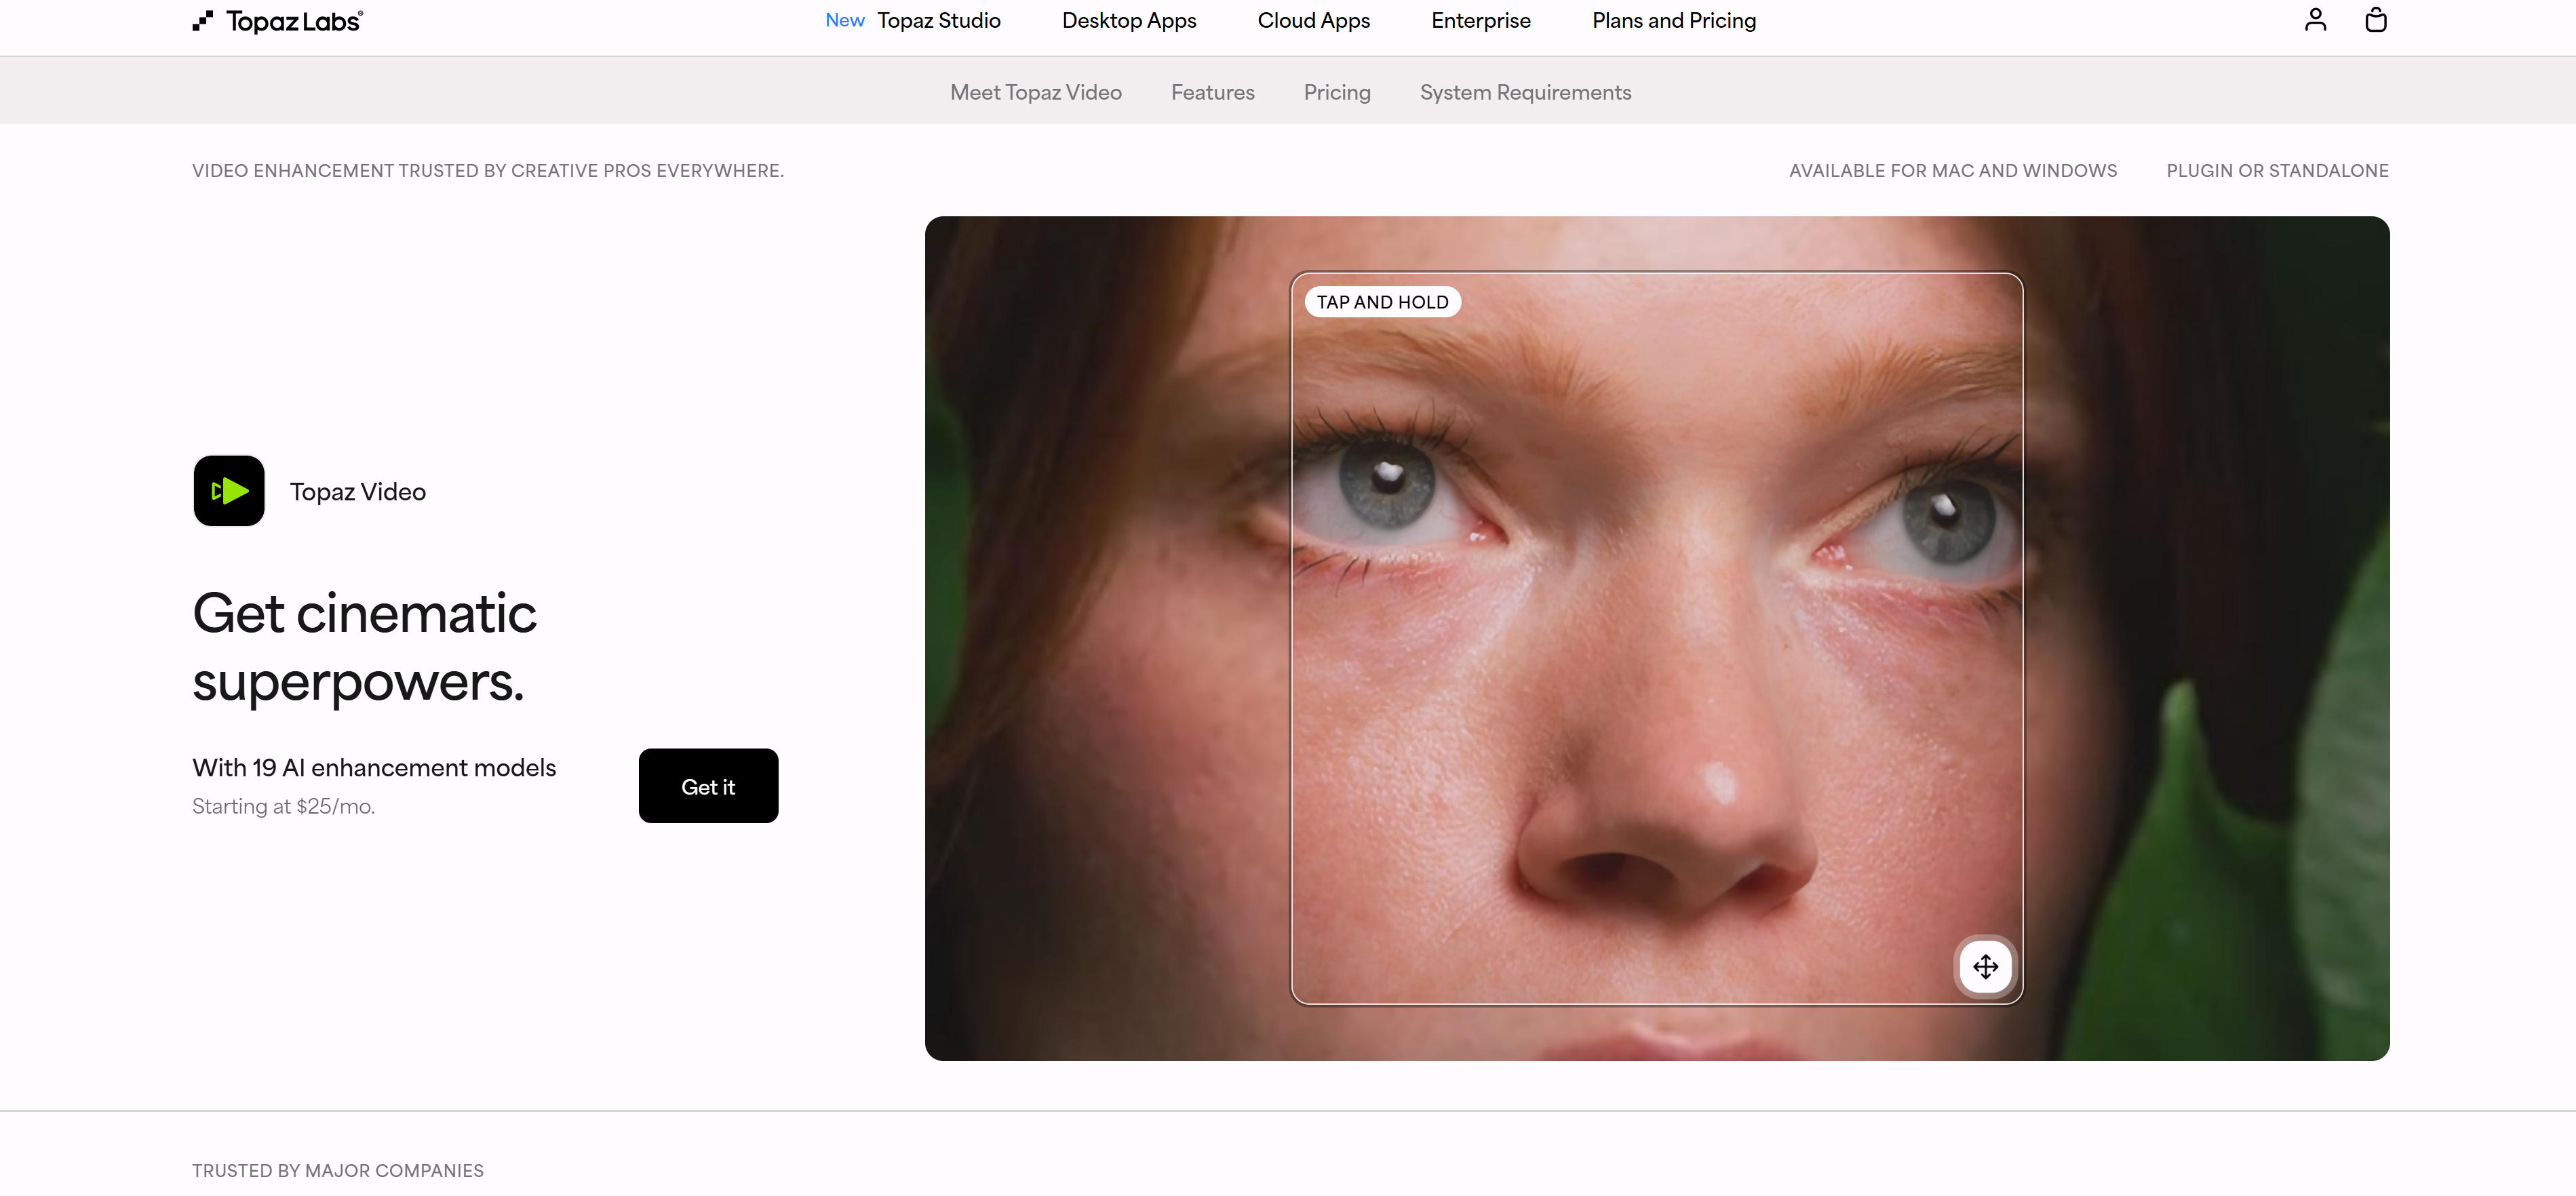Expand the Cloud Apps menu

[x=1313, y=21]
